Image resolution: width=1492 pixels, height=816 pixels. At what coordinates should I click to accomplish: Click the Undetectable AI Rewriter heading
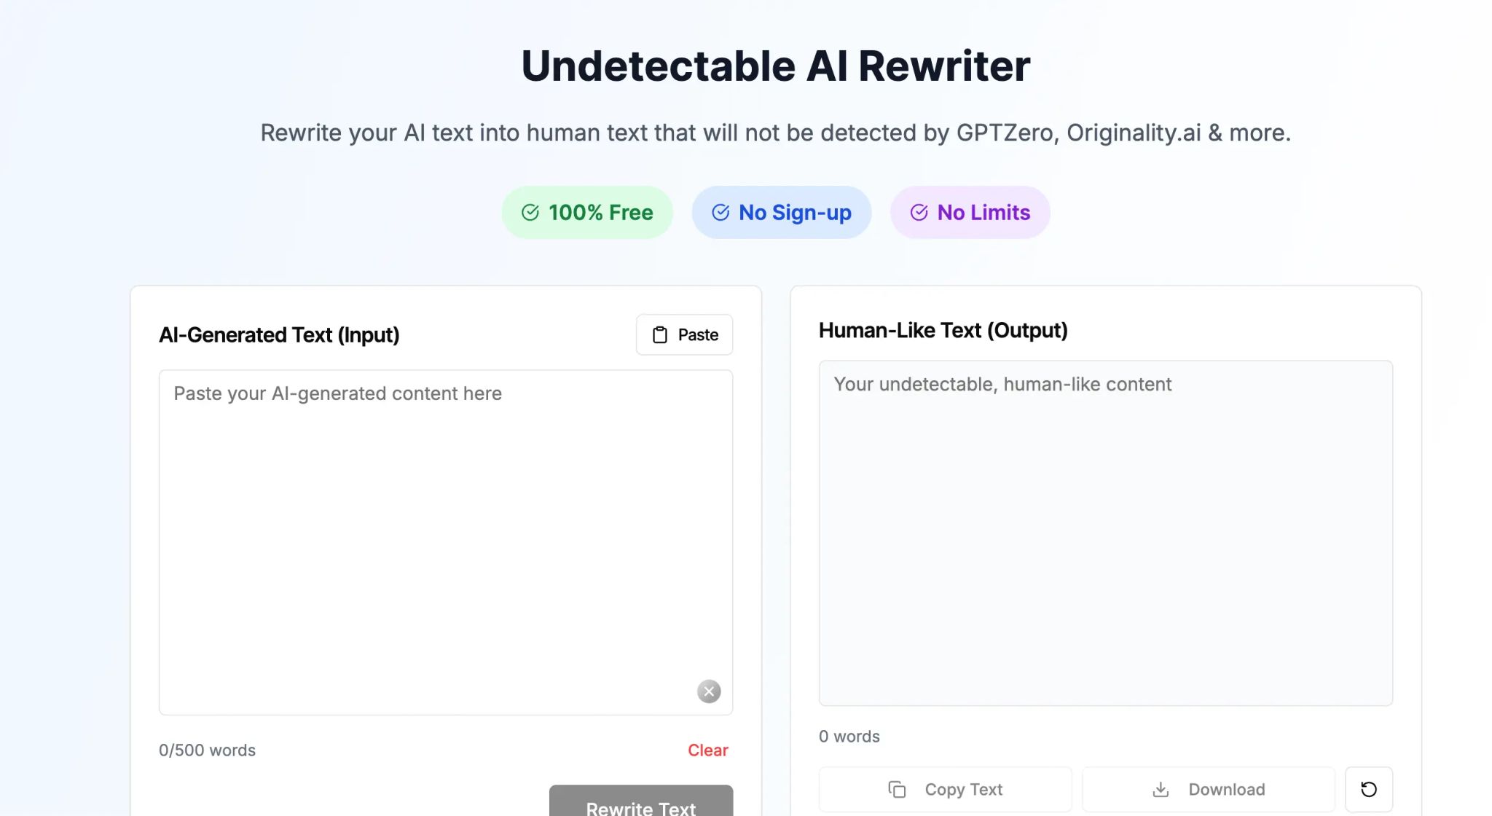[x=776, y=66]
